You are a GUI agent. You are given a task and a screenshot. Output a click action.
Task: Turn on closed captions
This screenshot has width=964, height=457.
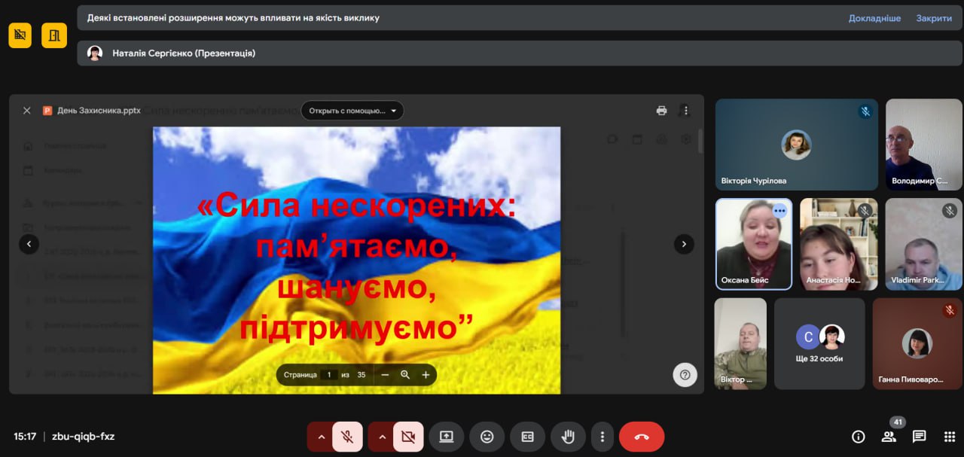pyautogui.click(x=528, y=437)
